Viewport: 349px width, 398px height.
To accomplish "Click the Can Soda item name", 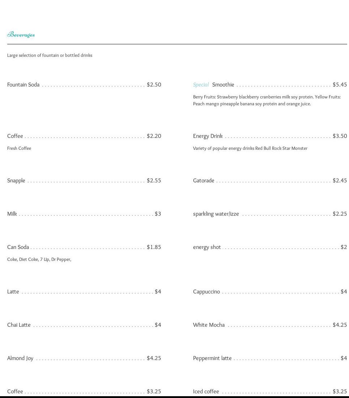I will pyautogui.click(x=18, y=247).
